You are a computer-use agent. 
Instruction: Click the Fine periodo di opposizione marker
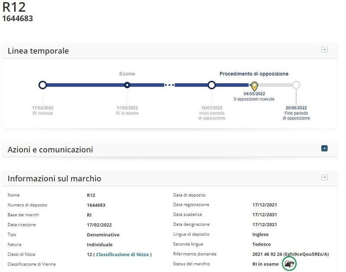(296, 85)
